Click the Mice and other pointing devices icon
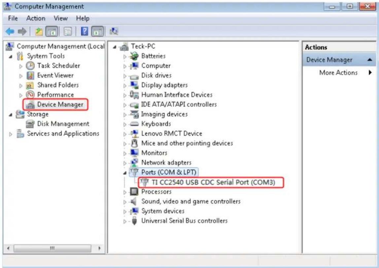Viewport: 379px width, 268px height. pos(134,143)
